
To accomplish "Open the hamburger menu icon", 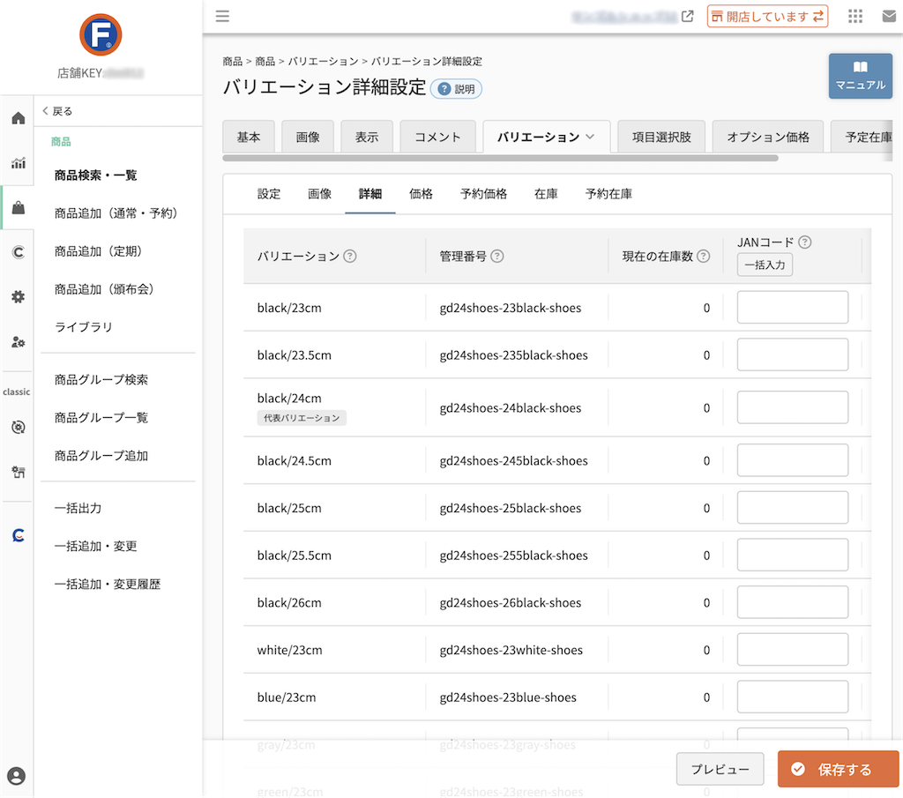I will point(222,16).
